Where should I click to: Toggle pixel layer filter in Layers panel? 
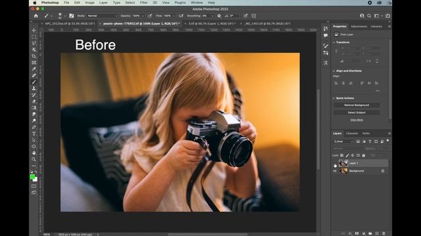358,142
